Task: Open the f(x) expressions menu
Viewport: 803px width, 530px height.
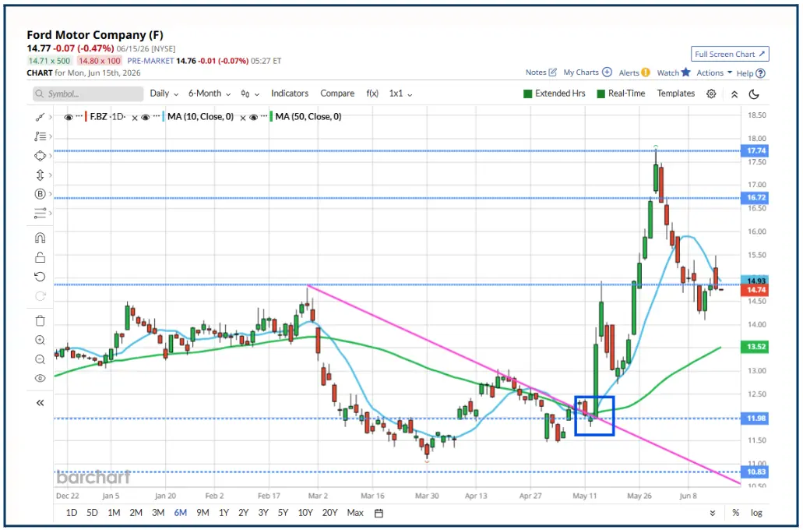Action: tap(372, 94)
